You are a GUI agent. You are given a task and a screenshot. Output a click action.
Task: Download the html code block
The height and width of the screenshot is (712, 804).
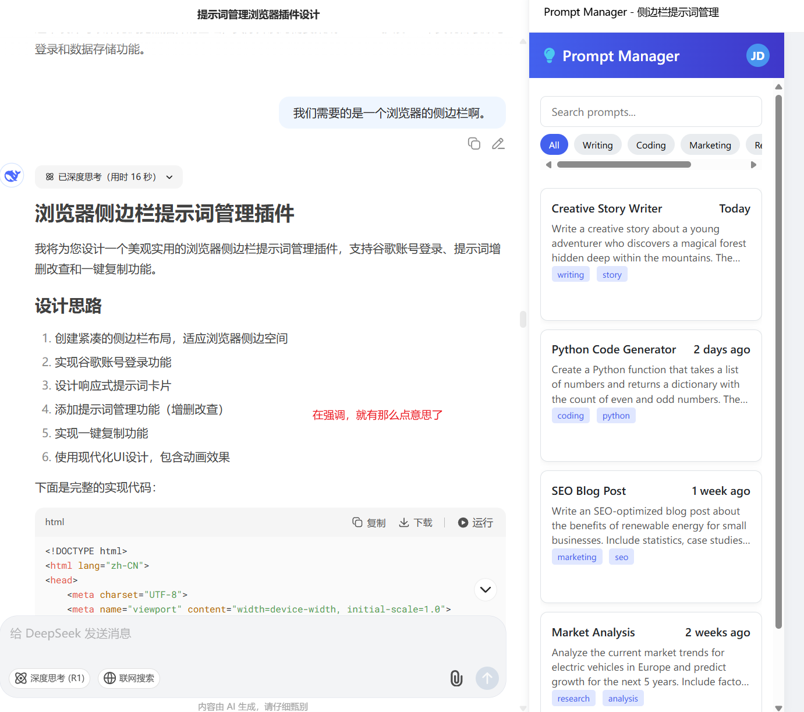click(x=416, y=523)
